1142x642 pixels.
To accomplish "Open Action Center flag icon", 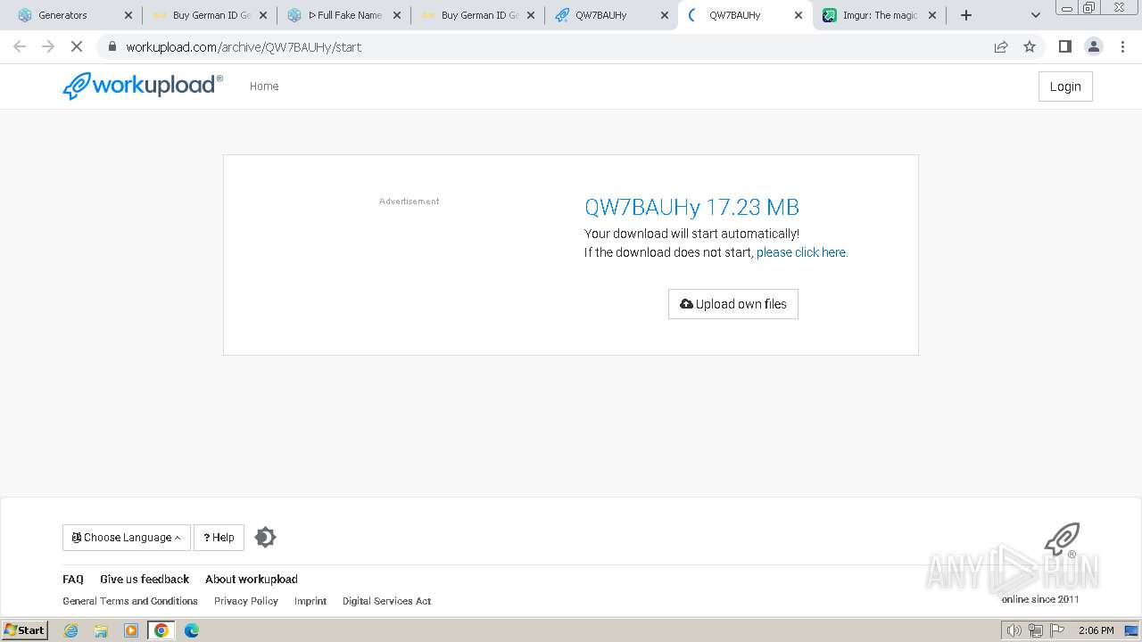I will [x=1058, y=630].
